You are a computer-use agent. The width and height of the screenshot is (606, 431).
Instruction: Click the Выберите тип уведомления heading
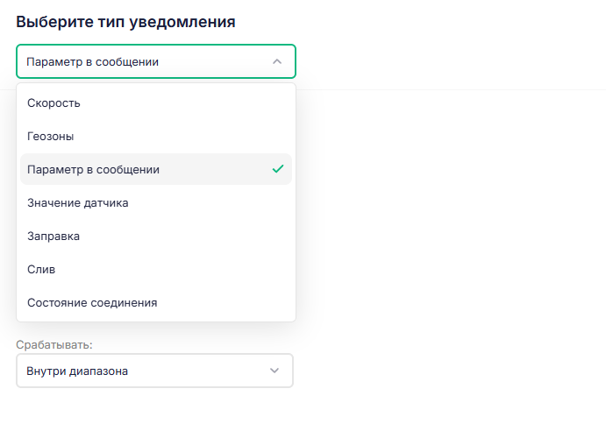click(125, 22)
